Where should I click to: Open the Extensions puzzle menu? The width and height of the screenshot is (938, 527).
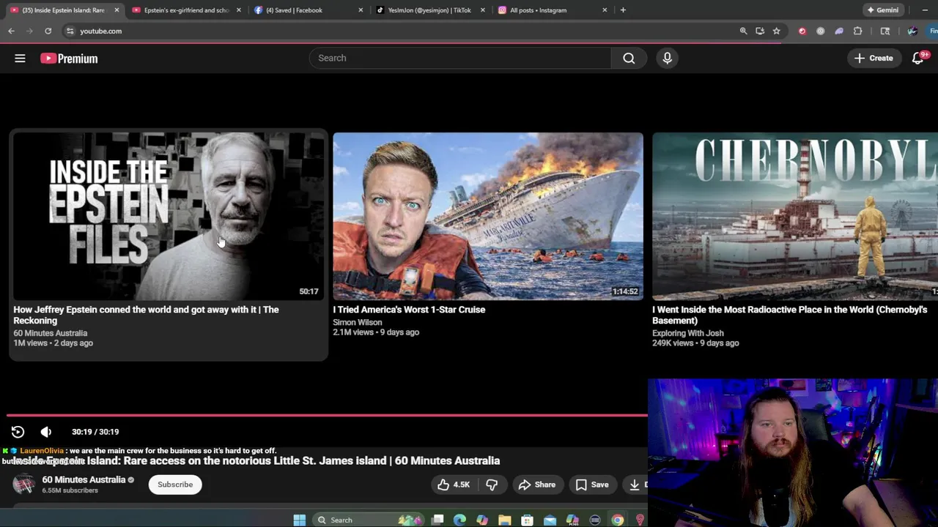[857, 31]
